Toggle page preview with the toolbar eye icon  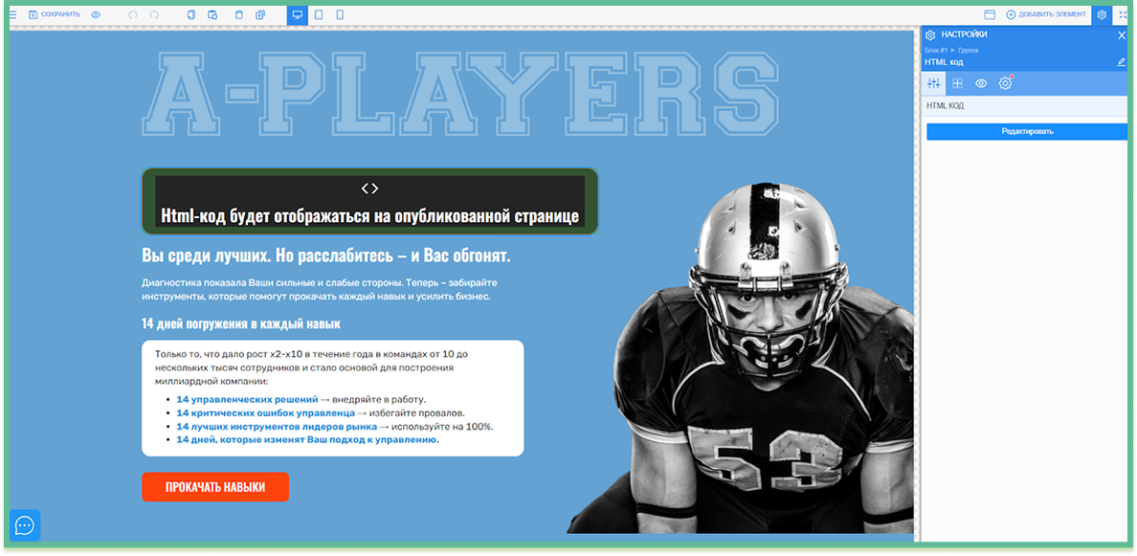96,14
